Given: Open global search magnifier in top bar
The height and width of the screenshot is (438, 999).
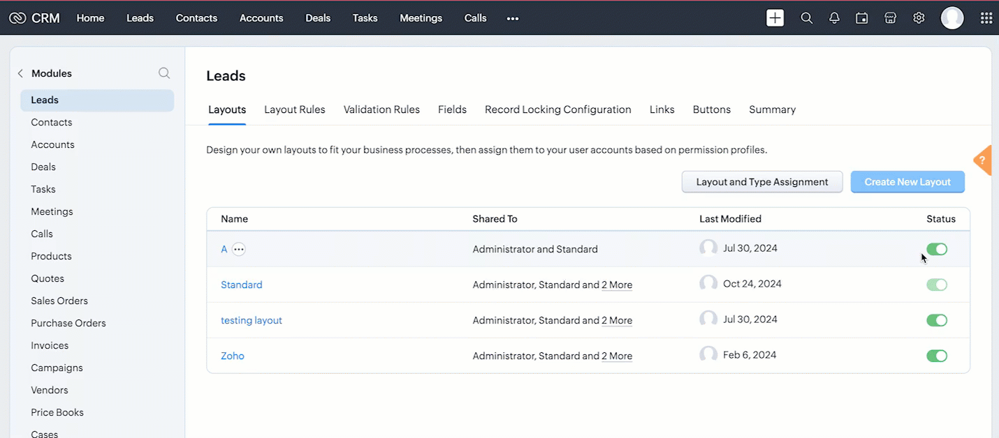Looking at the screenshot, I should (806, 18).
